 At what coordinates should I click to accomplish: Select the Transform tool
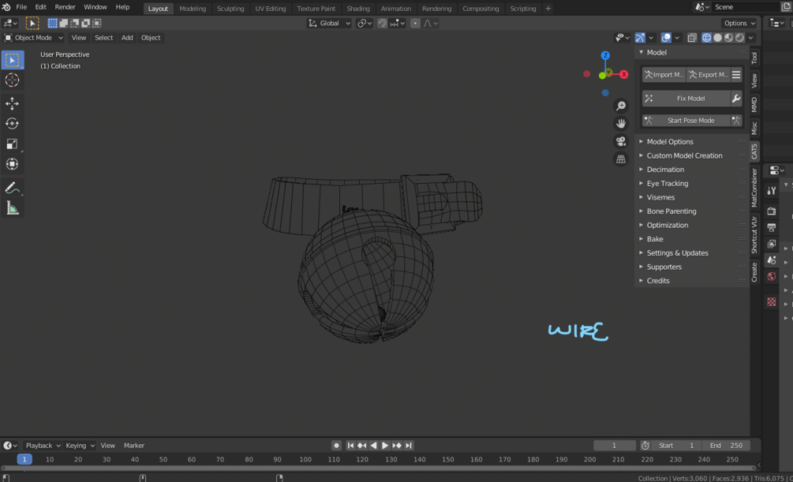(x=12, y=164)
